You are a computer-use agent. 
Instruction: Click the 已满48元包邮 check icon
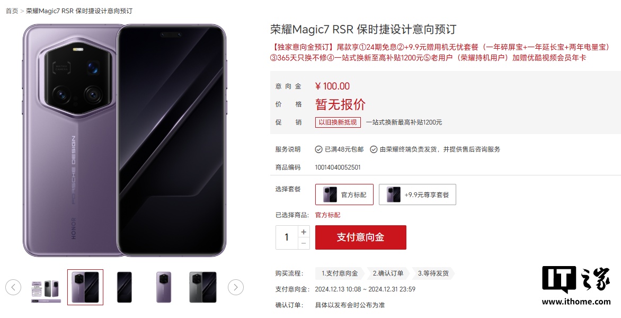[318, 149]
